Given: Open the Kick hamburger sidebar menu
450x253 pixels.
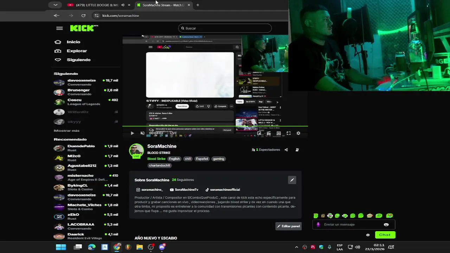Looking at the screenshot, I should 59,28.
